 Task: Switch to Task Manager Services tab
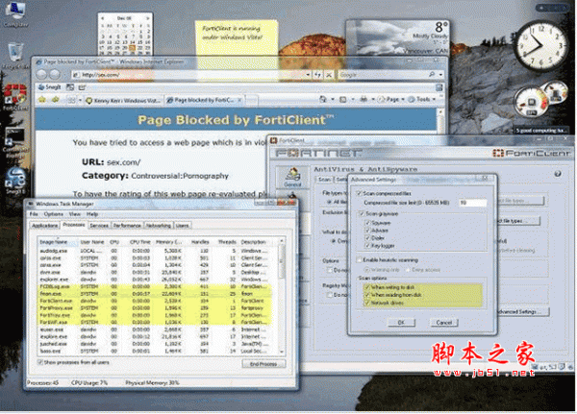tap(99, 226)
